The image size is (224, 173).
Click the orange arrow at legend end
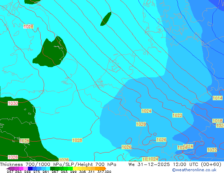105,168
